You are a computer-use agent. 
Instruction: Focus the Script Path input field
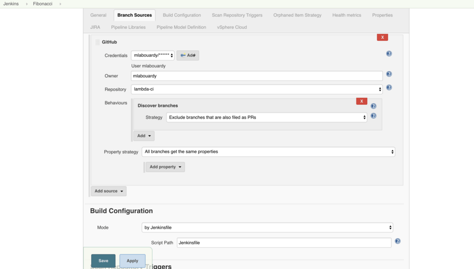(284, 243)
